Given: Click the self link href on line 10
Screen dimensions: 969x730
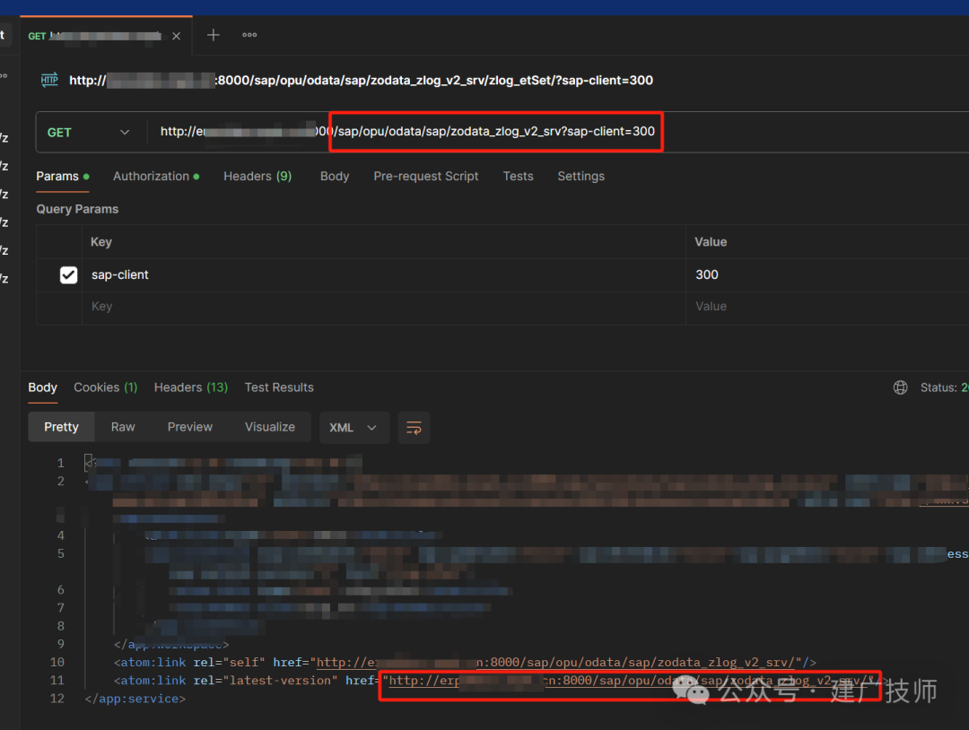Looking at the screenshot, I should [x=556, y=663].
